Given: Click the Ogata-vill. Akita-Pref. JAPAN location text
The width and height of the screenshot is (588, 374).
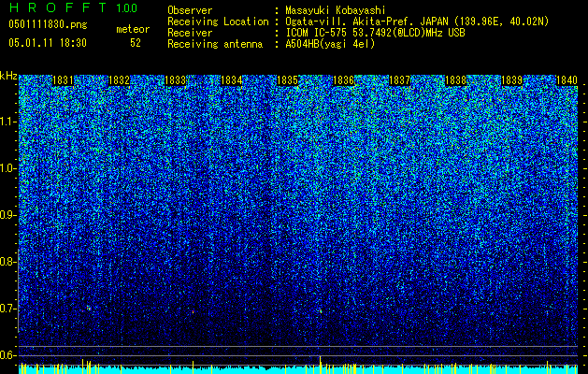Looking at the screenshot, I should 417,22.
